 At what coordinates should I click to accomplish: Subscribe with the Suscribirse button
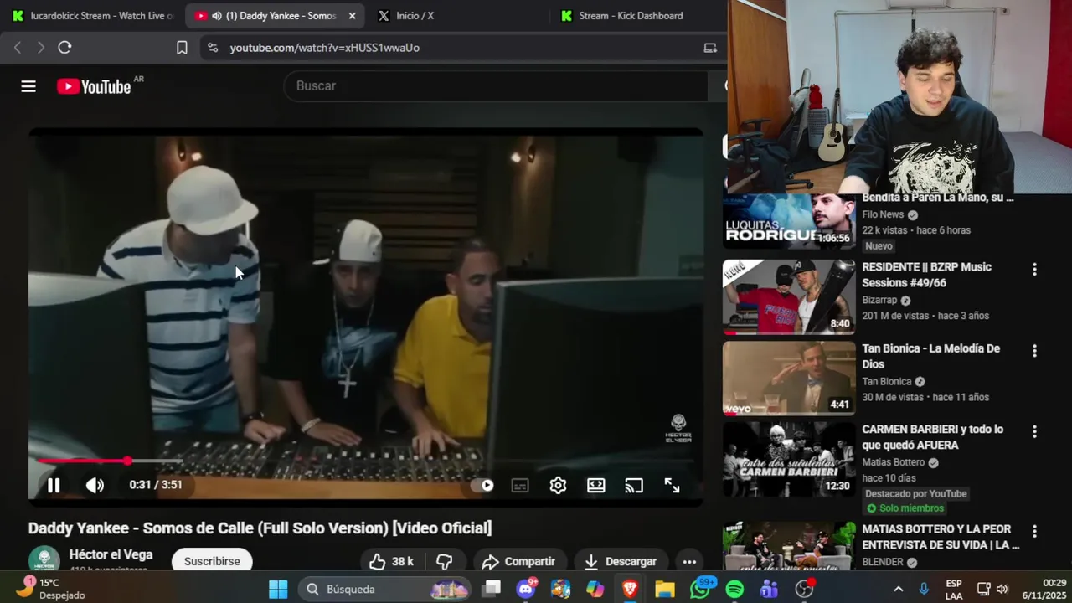tap(212, 561)
